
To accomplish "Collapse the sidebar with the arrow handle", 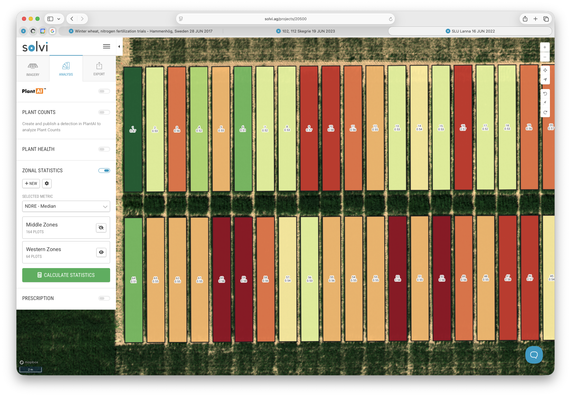I will [119, 47].
